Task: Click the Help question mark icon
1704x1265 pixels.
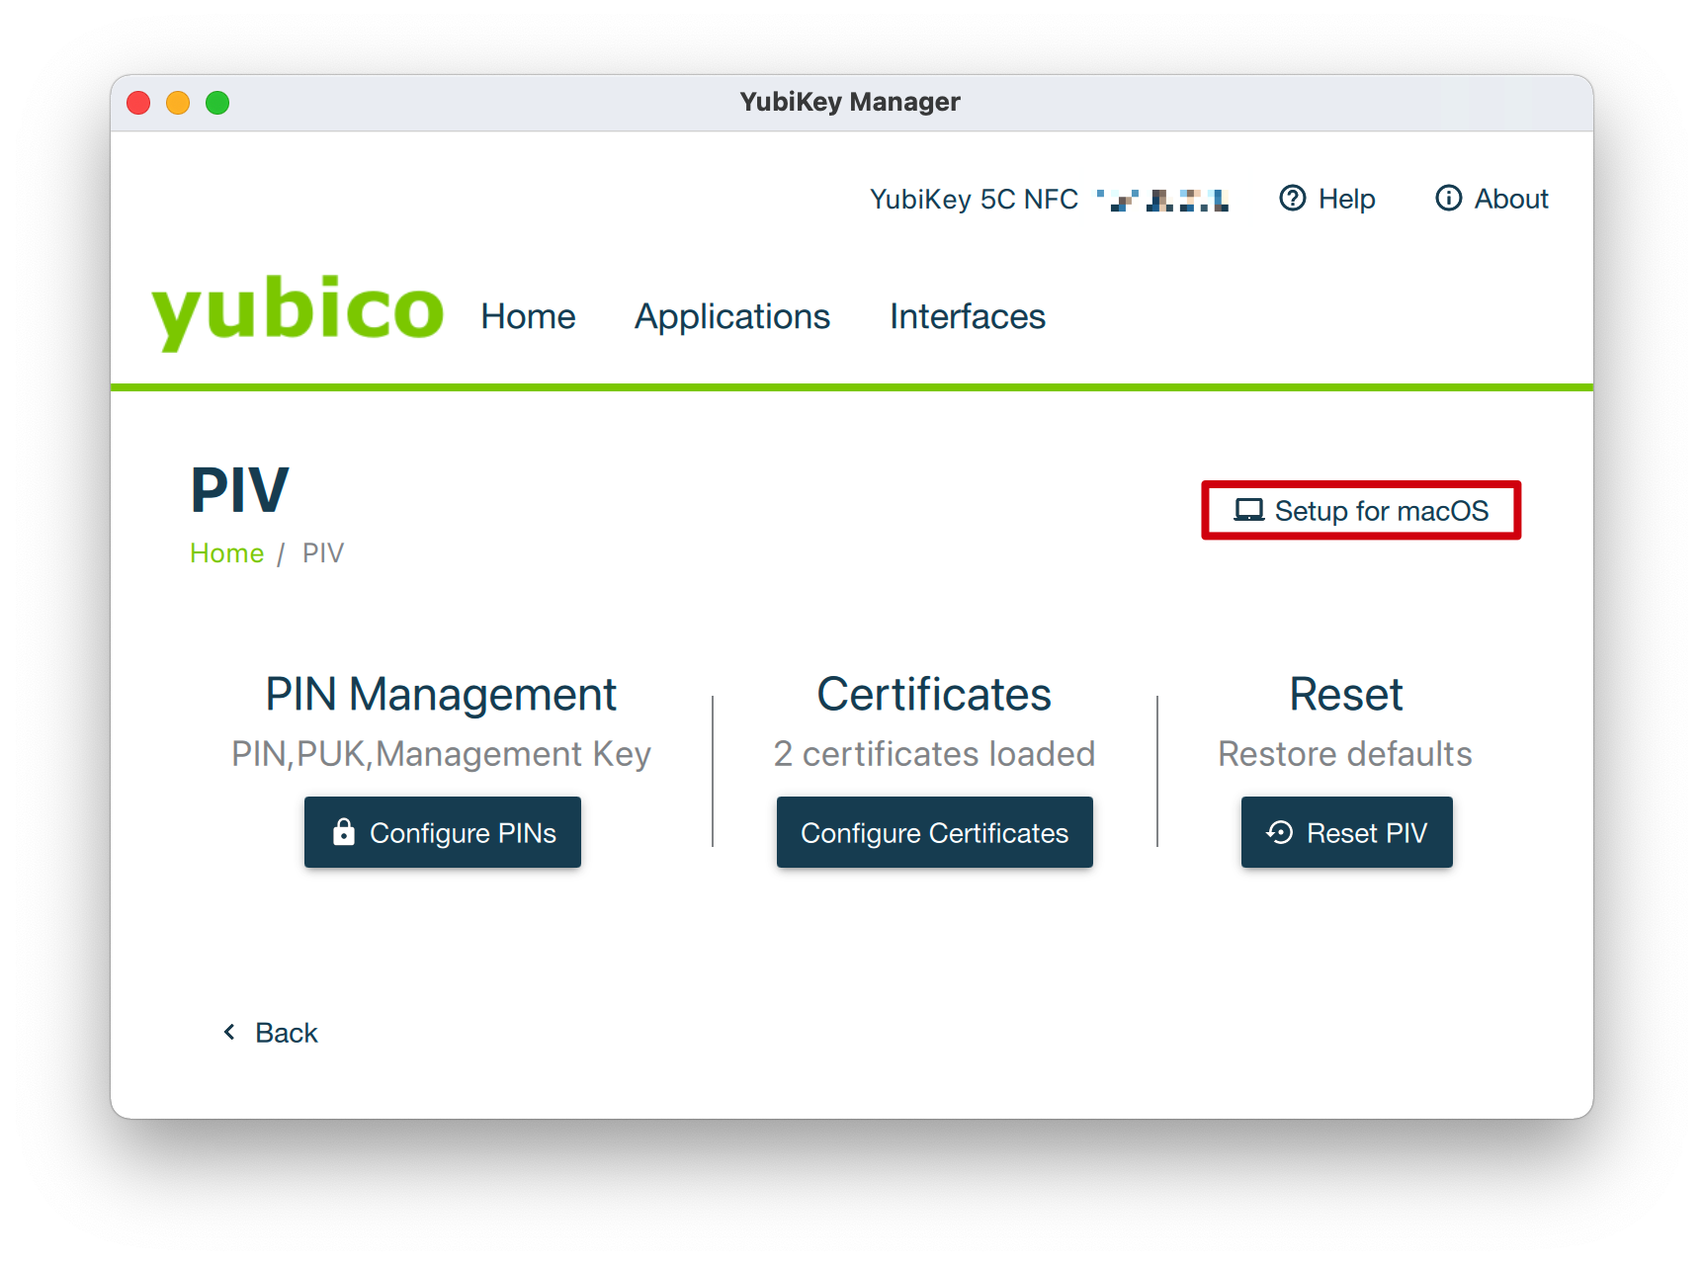Action: coord(1292,199)
